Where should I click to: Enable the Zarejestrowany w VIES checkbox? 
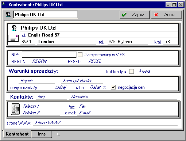pyautogui.click(x=80, y=55)
